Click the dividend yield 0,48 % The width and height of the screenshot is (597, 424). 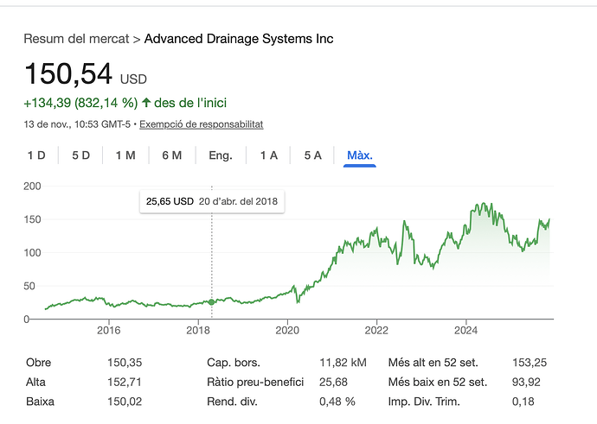tap(337, 402)
